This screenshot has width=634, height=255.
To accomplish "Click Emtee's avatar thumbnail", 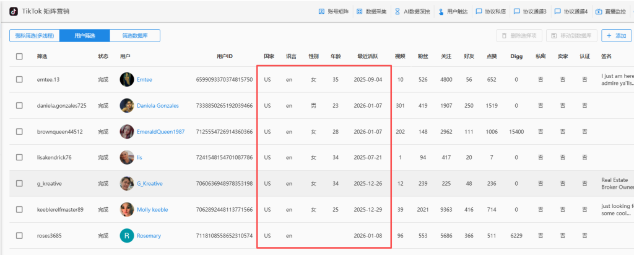I will click(127, 80).
